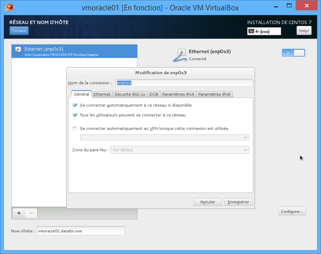Maximize the VirtualBox window
Image resolution: width=321 pixels, height=254 pixels.
(289, 6)
